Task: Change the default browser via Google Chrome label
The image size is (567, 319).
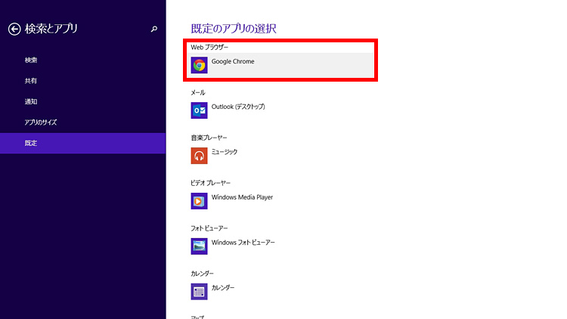Action: [x=233, y=62]
